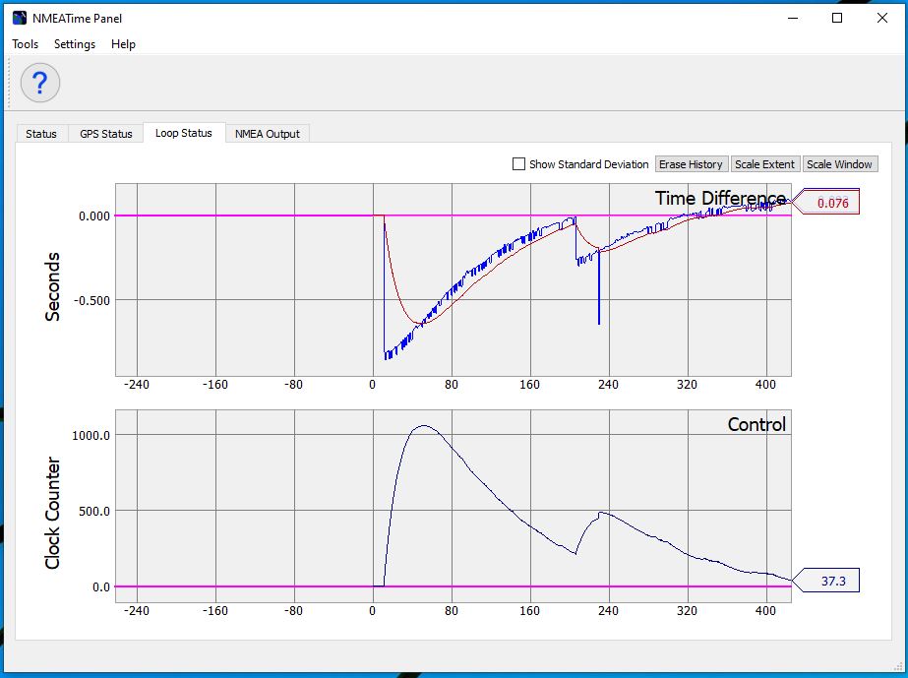Screen dimensions: 908x678
Task: Maximize the NMEATime Panel window
Action: coord(837,18)
